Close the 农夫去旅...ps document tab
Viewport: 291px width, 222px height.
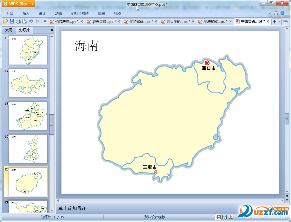click(119, 21)
